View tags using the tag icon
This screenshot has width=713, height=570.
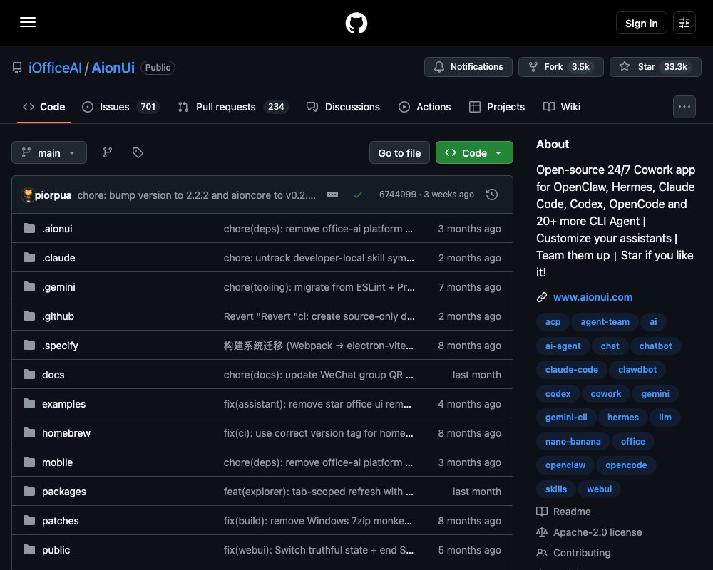tap(138, 152)
